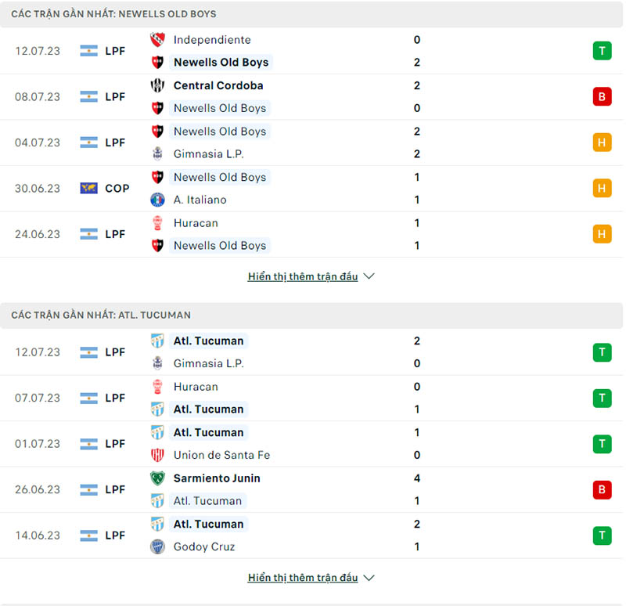Click the A. Italiano club logo
626x606 pixels.
(156, 200)
